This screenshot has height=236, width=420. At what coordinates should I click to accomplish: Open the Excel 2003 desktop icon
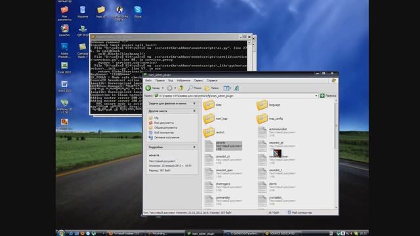[64, 68]
